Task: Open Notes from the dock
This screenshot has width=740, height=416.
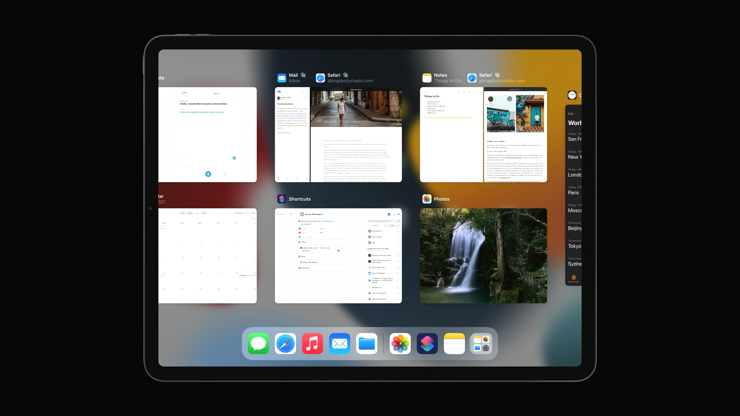Action: tap(454, 344)
